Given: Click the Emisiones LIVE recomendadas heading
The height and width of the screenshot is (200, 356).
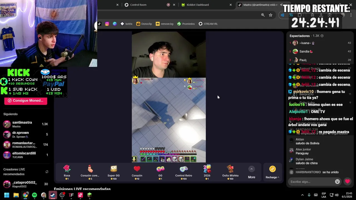Looking at the screenshot, I should click(x=82, y=189).
